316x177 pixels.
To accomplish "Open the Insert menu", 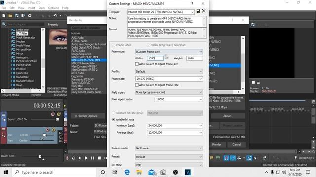I will 31,8.
